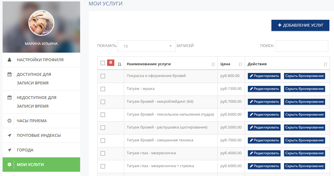Click calendar icon for Доступное для записи время
The height and width of the screenshot is (176, 334).
tap(9, 74)
